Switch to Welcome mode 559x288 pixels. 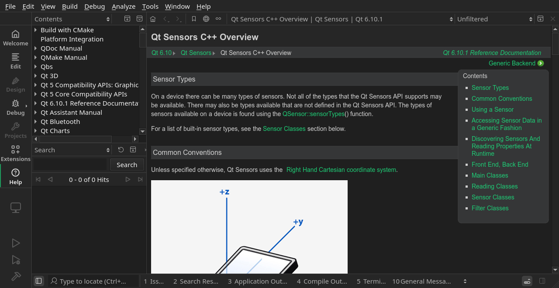point(16,38)
